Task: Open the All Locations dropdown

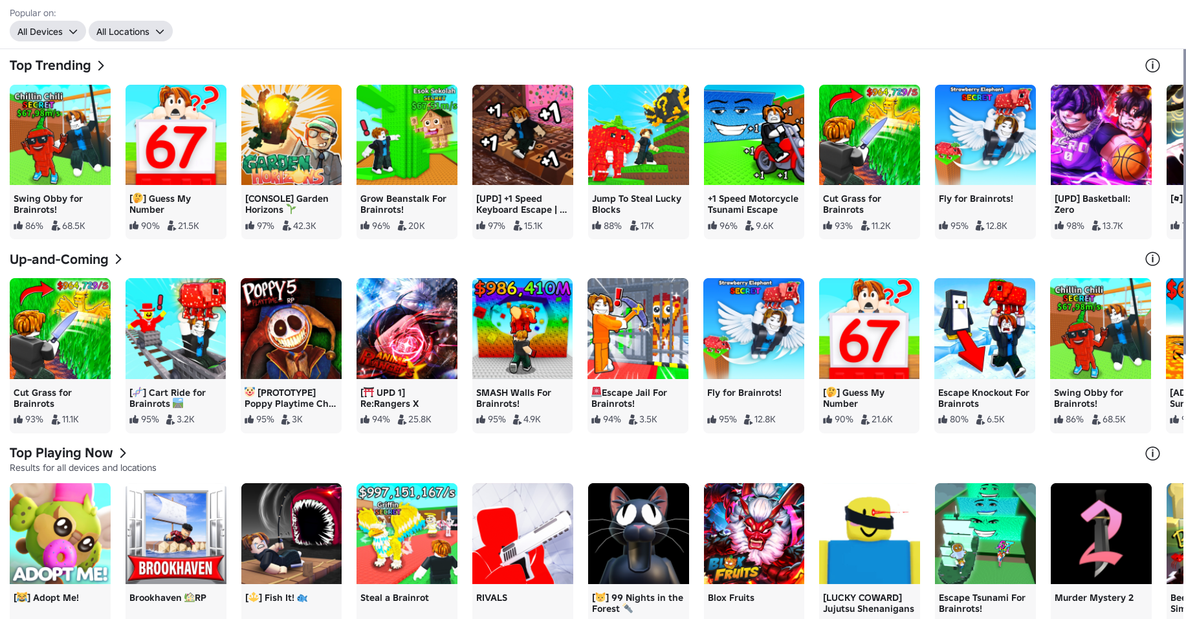Action: pos(131,31)
